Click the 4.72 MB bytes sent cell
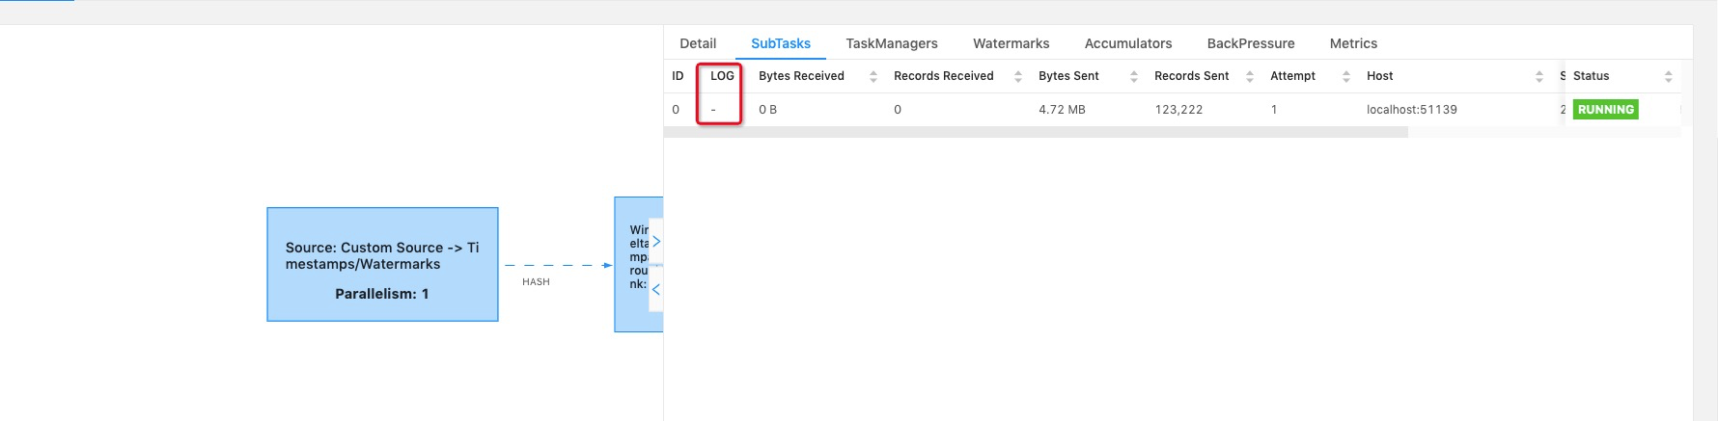Image resolution: width=1718 pixels, height=421 pixels. (1062, 110)
